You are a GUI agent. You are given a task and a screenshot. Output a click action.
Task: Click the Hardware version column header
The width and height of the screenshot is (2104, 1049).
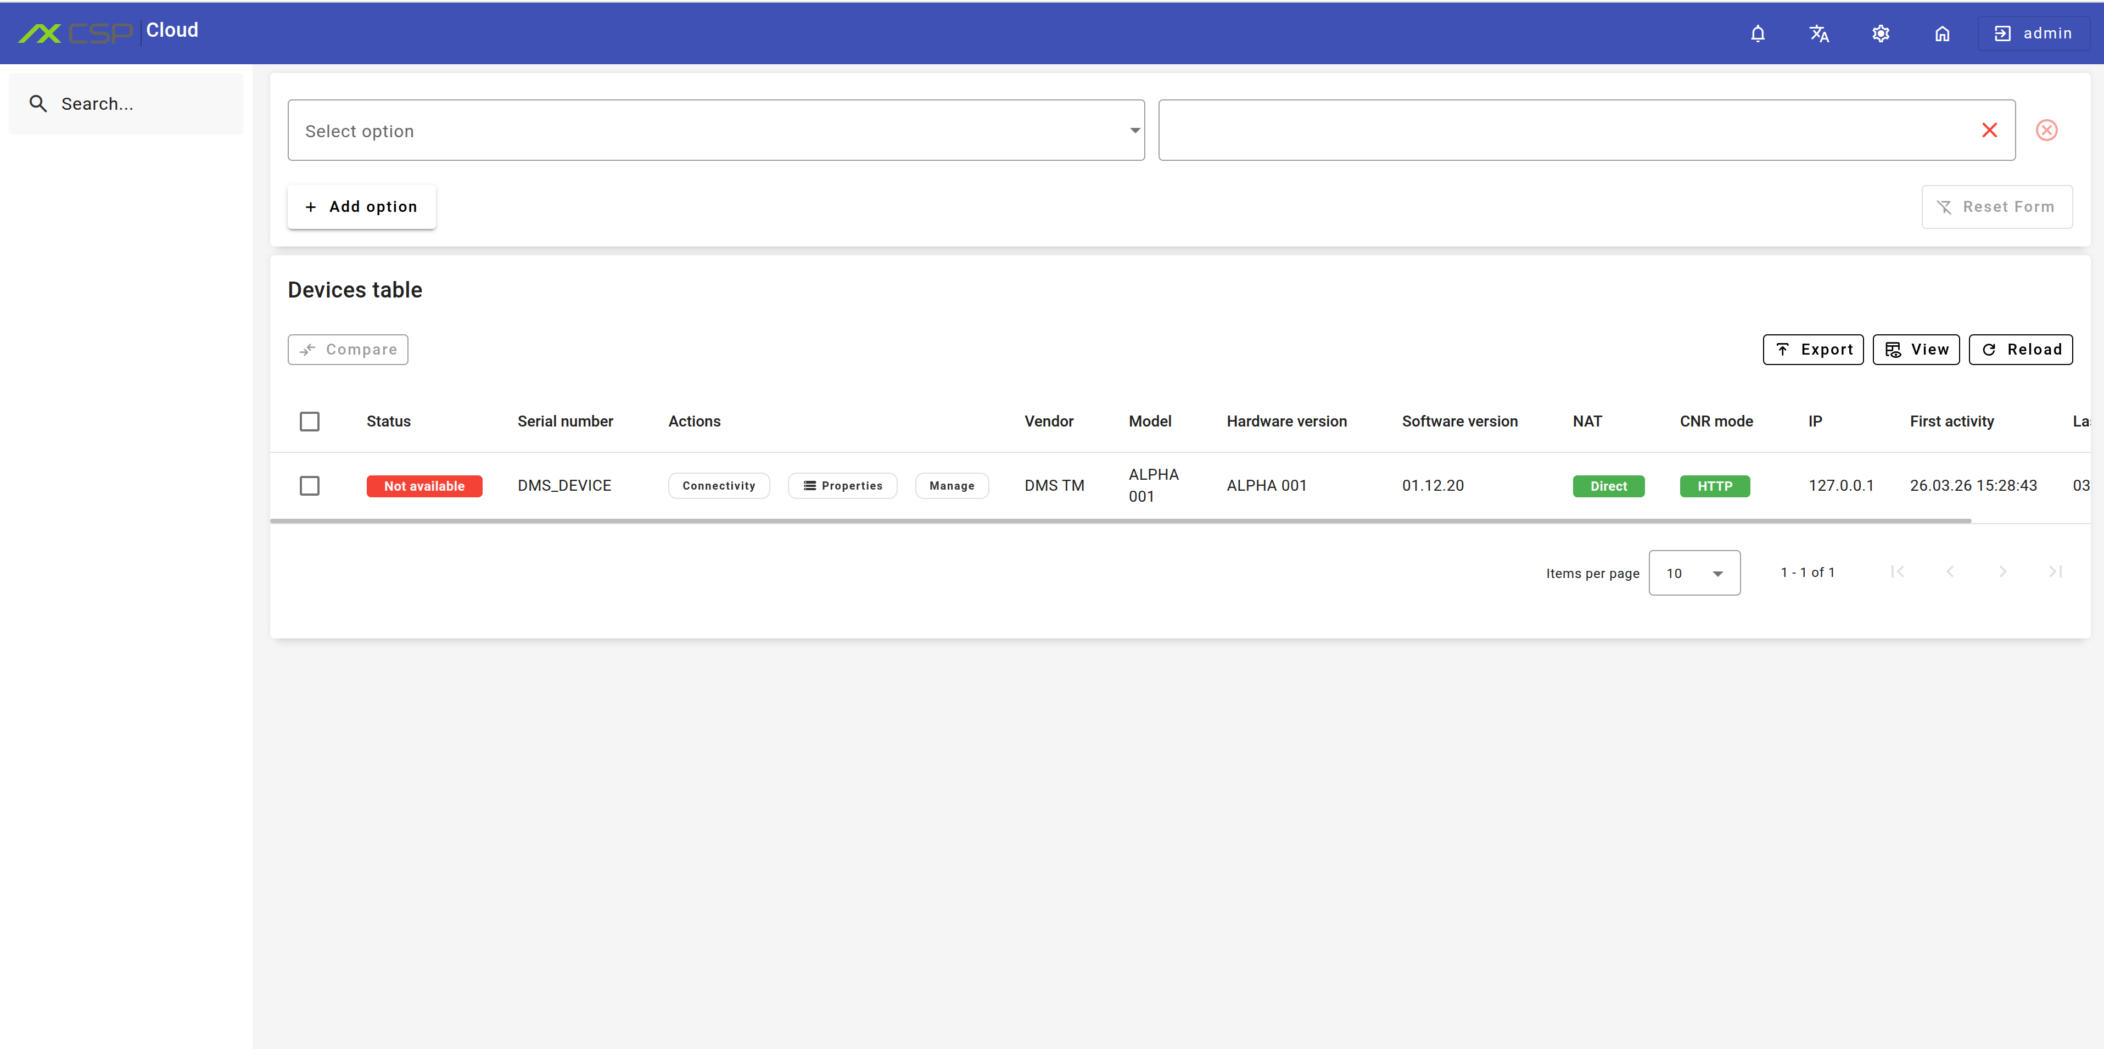[x=1286, y=421]
